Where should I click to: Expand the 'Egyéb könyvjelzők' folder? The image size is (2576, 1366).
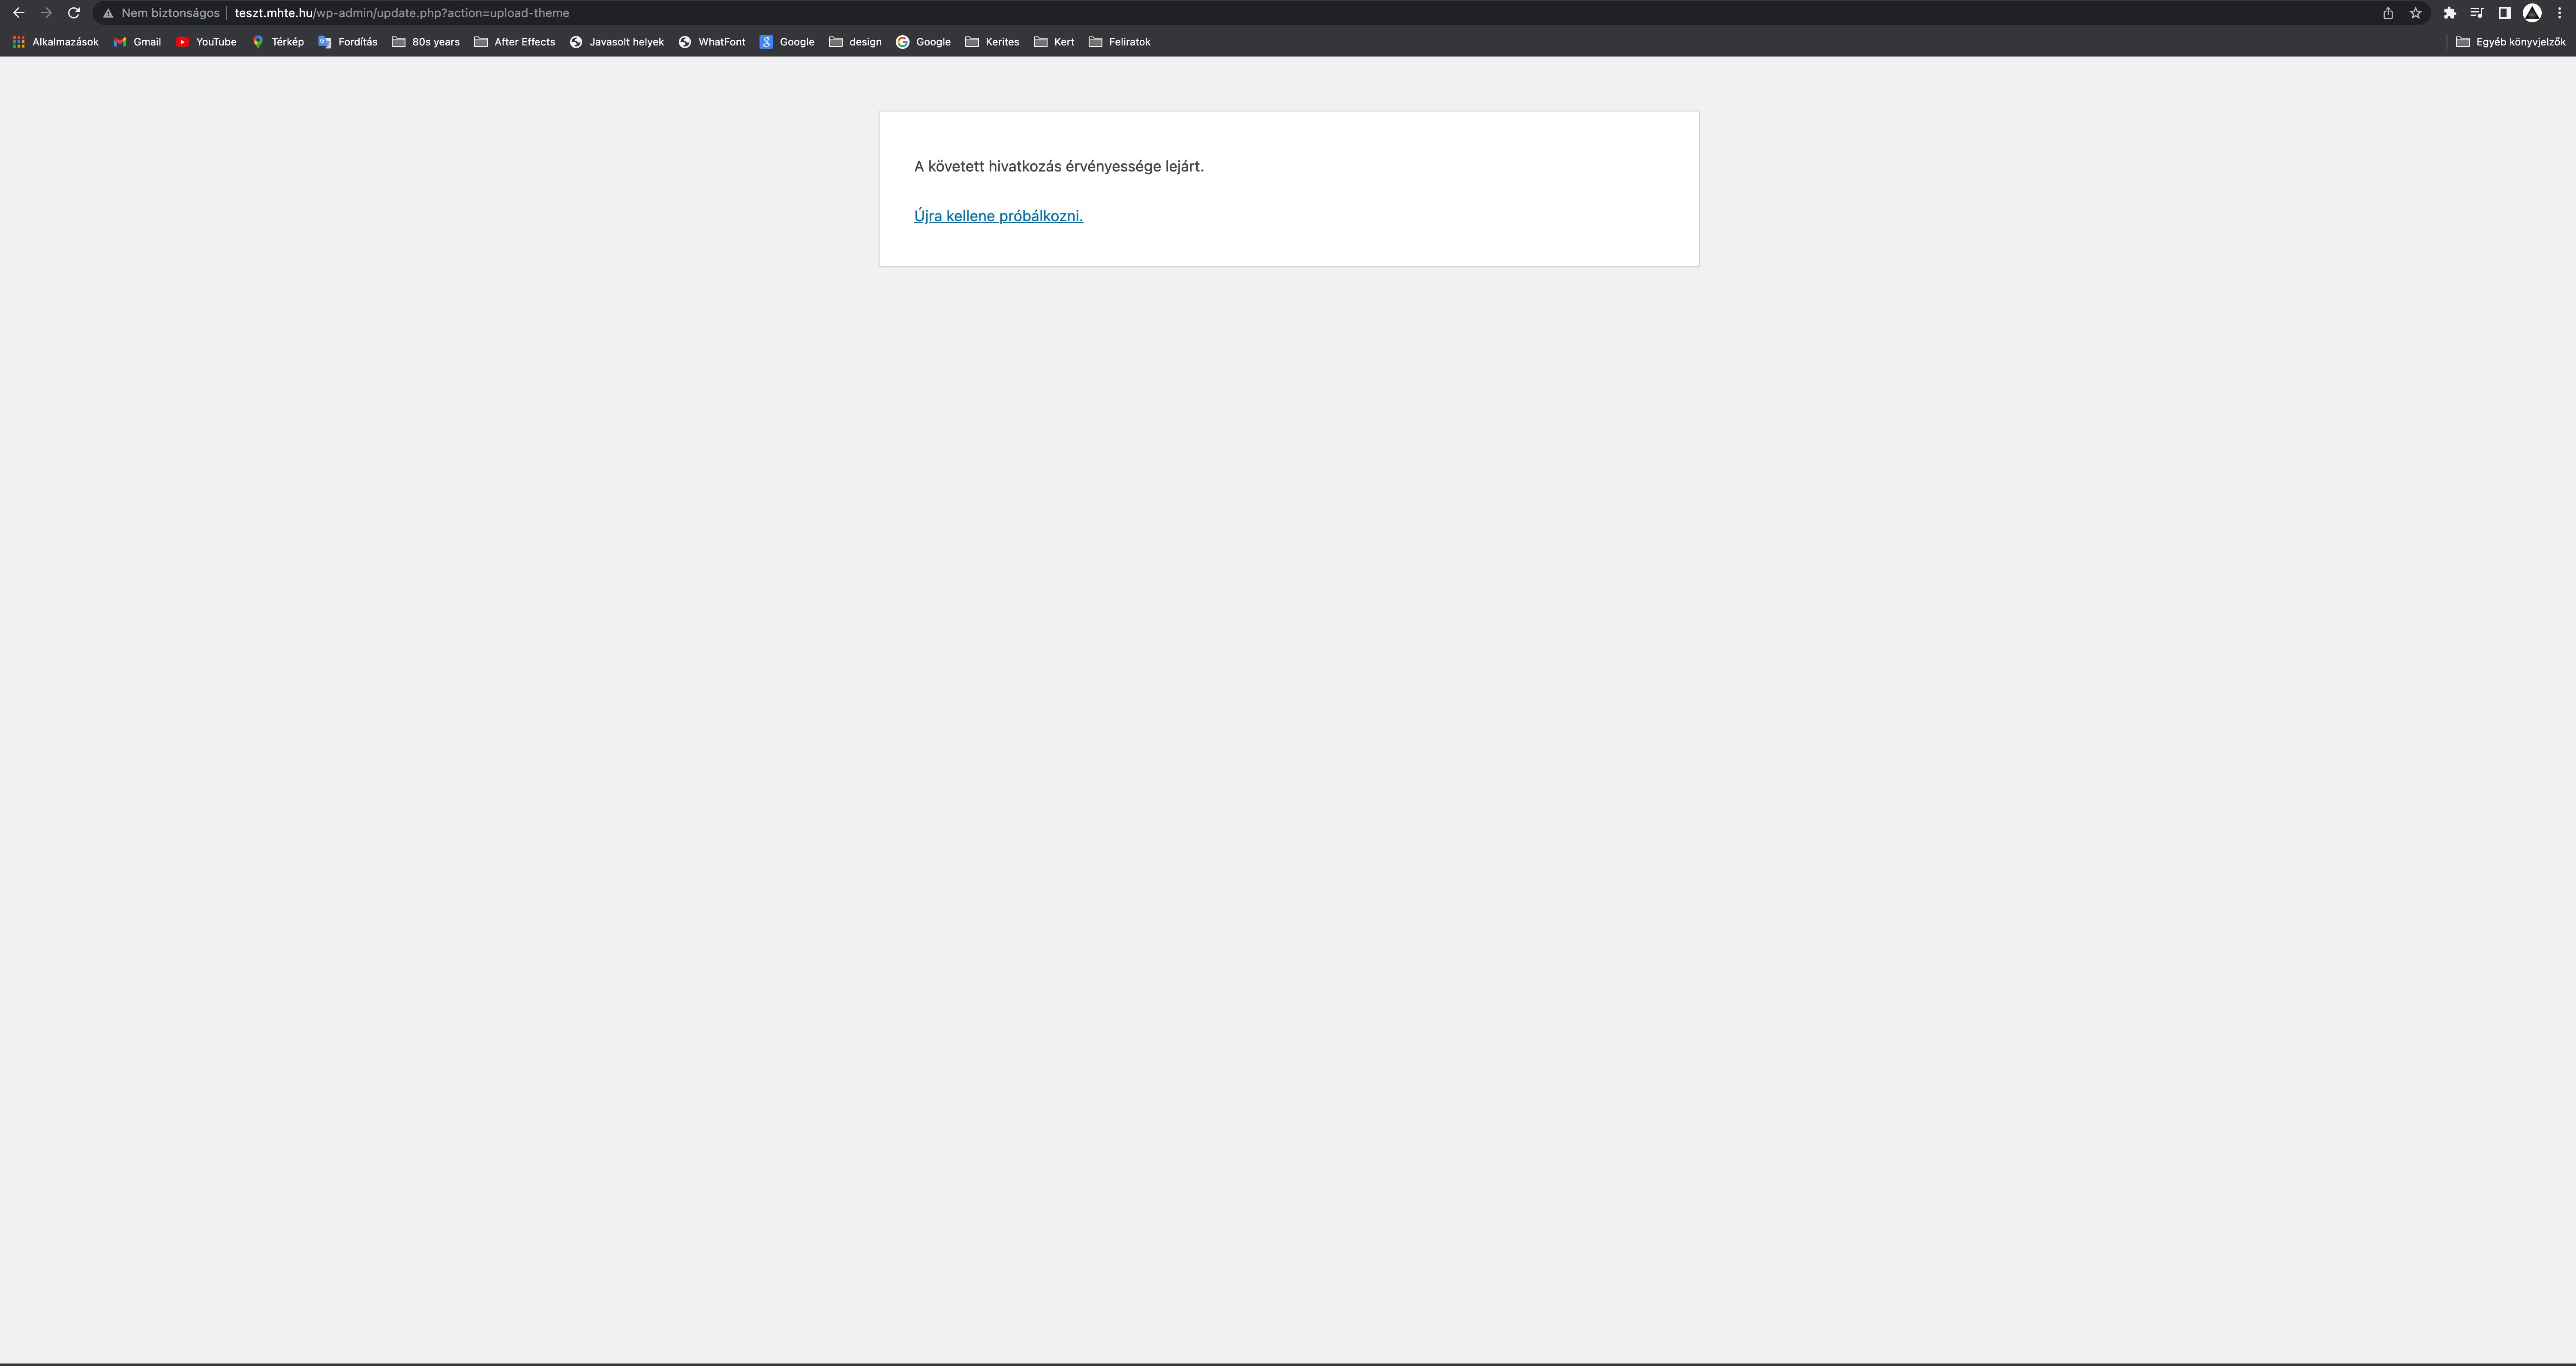2510,42
